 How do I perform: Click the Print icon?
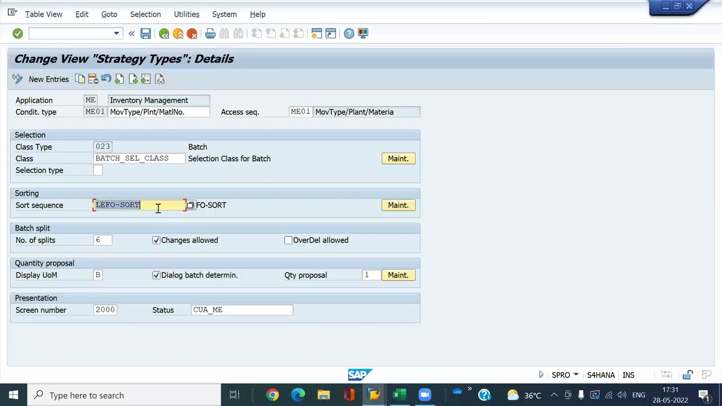(x=210, y=34)
